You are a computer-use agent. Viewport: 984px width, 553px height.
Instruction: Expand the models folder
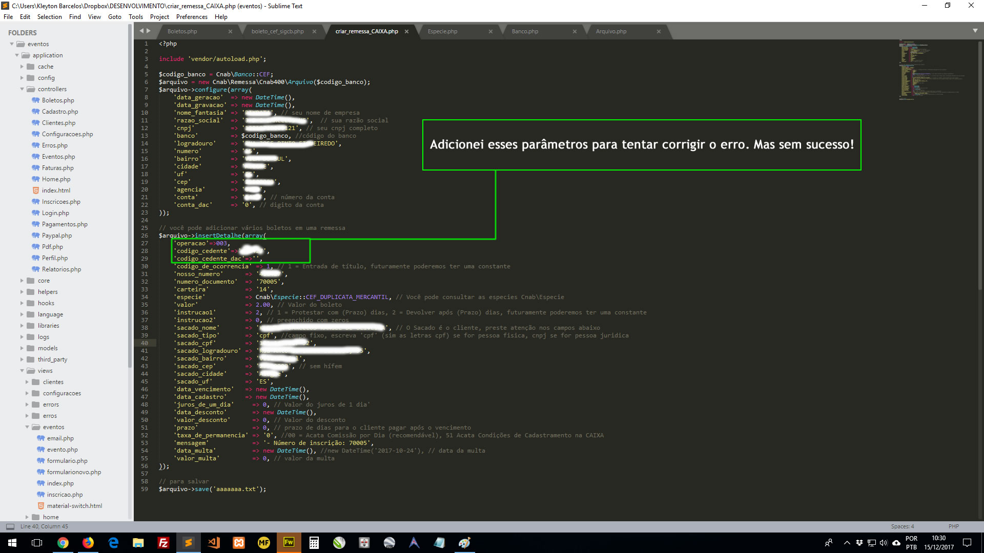(x=22, y=348)
